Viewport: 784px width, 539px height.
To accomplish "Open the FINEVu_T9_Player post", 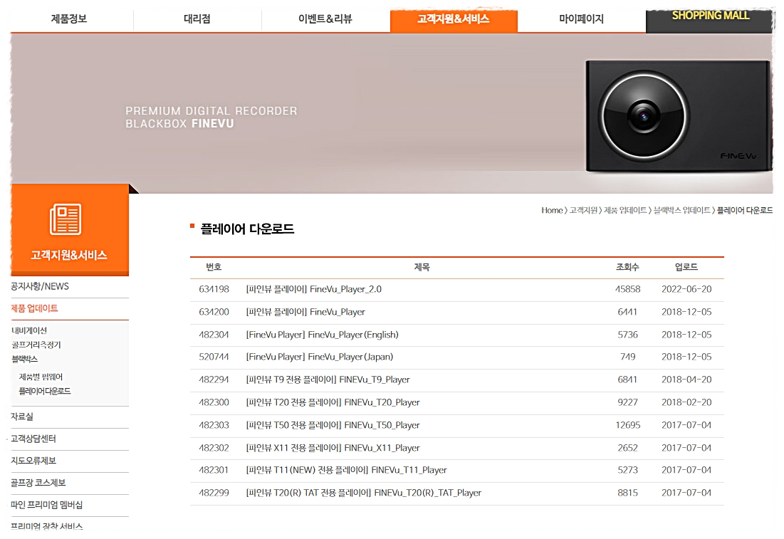I will click(x=328, y=380).
